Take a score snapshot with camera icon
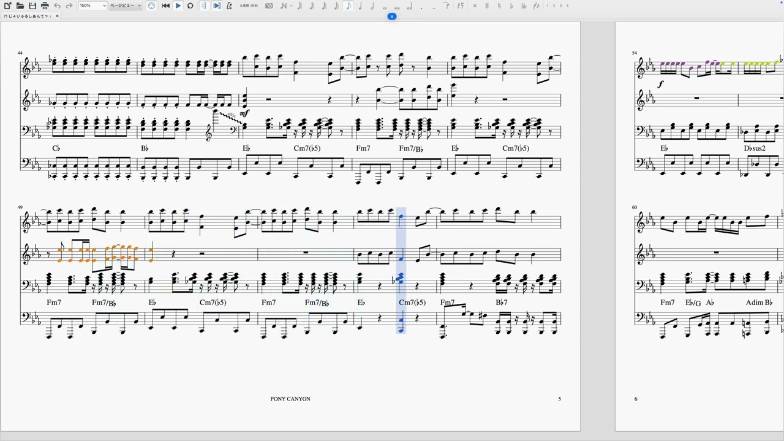The height and width of the screenshot is (441, 784). pyautogui.click(x=269, y=6)
